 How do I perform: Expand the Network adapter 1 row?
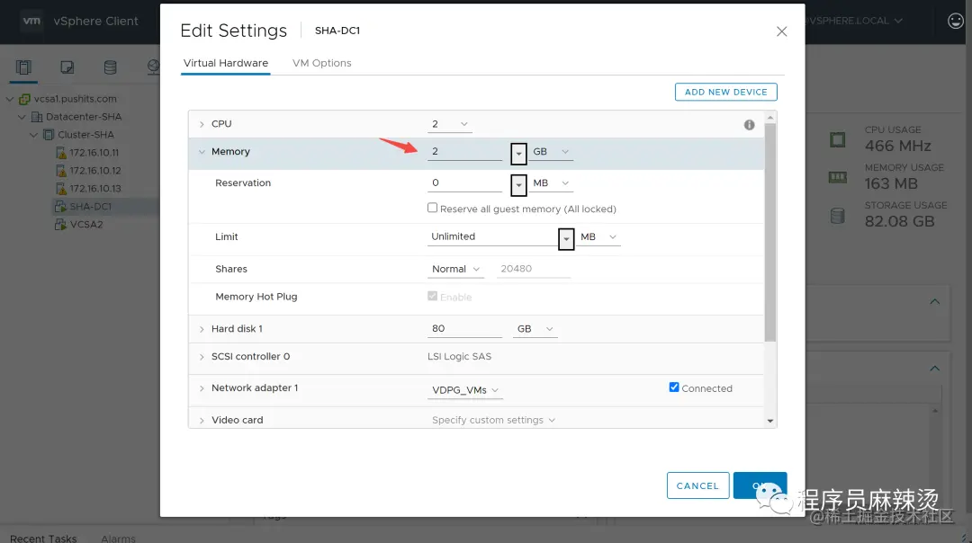(x=202, y=388)
